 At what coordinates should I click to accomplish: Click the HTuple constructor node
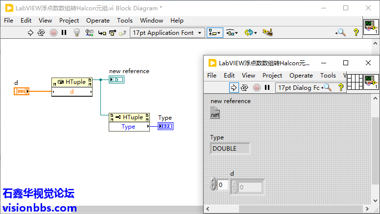(72, 82)
